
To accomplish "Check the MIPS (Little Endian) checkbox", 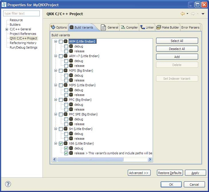I will pos(61,85).
